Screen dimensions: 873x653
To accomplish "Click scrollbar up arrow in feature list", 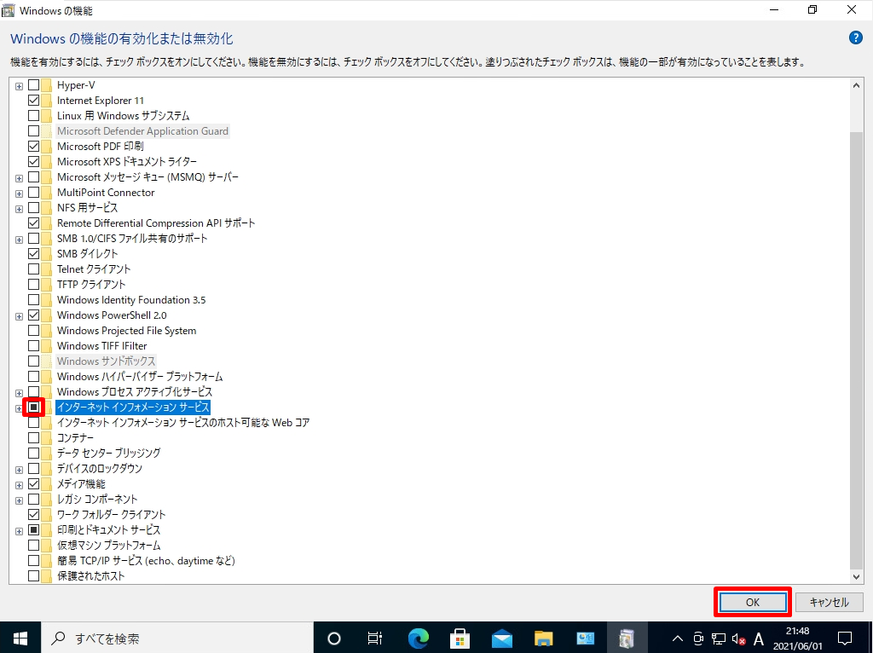I will tap(856, 85).
